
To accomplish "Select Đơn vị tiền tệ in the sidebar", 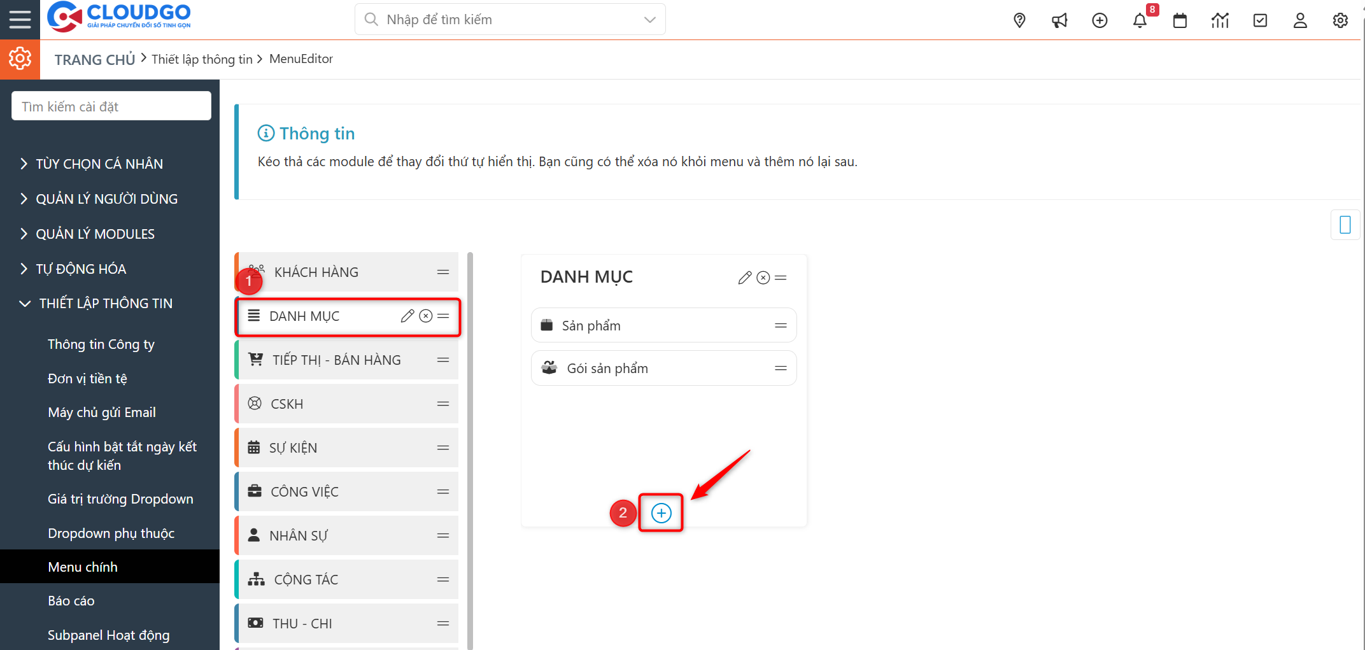I will [x=88, y=378].
